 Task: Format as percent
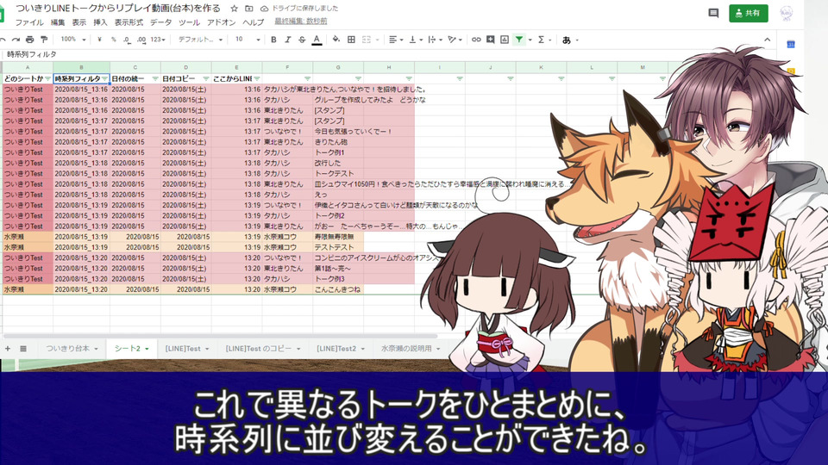tap(113, 40)
